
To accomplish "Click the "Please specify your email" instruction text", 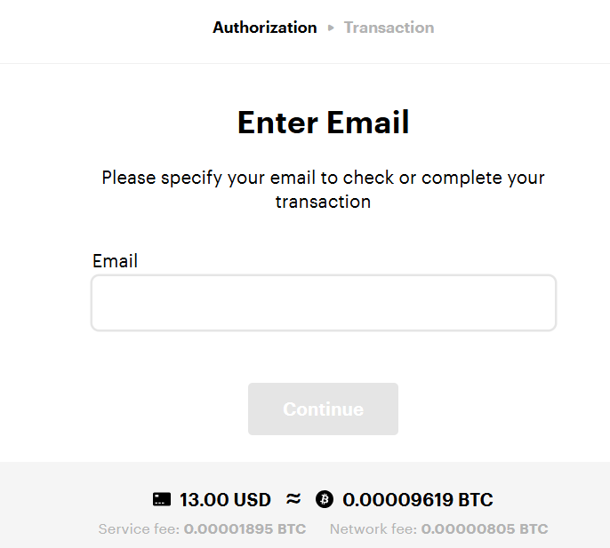I will [324, 190].
